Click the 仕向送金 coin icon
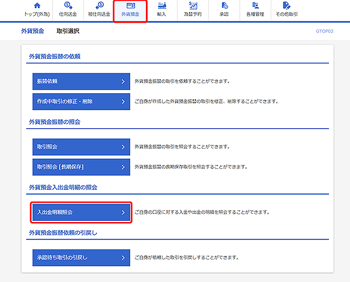The height and width of the screenshot is (282, 350). click(x=68, y=5)
